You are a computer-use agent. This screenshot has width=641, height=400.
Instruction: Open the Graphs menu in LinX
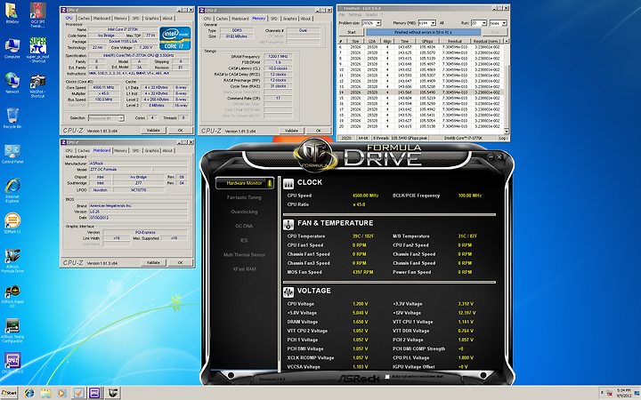371,15
